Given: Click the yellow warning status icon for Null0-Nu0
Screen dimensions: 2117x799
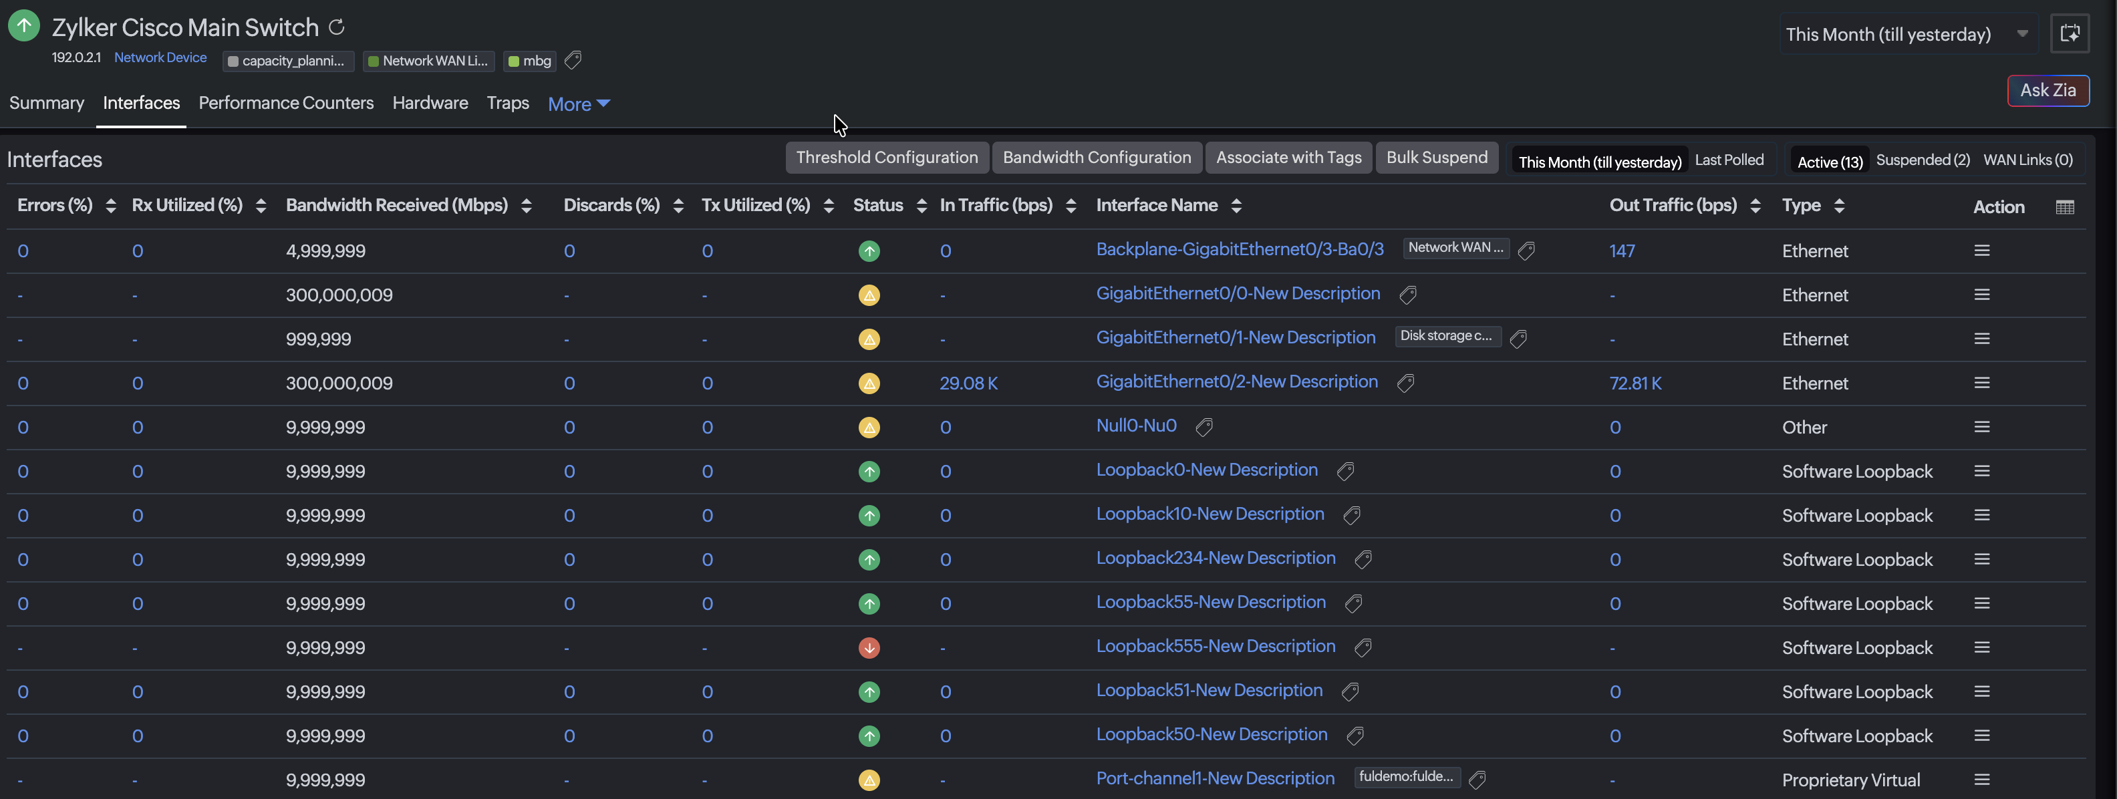Looking at the screenshot, I should 869,427.
